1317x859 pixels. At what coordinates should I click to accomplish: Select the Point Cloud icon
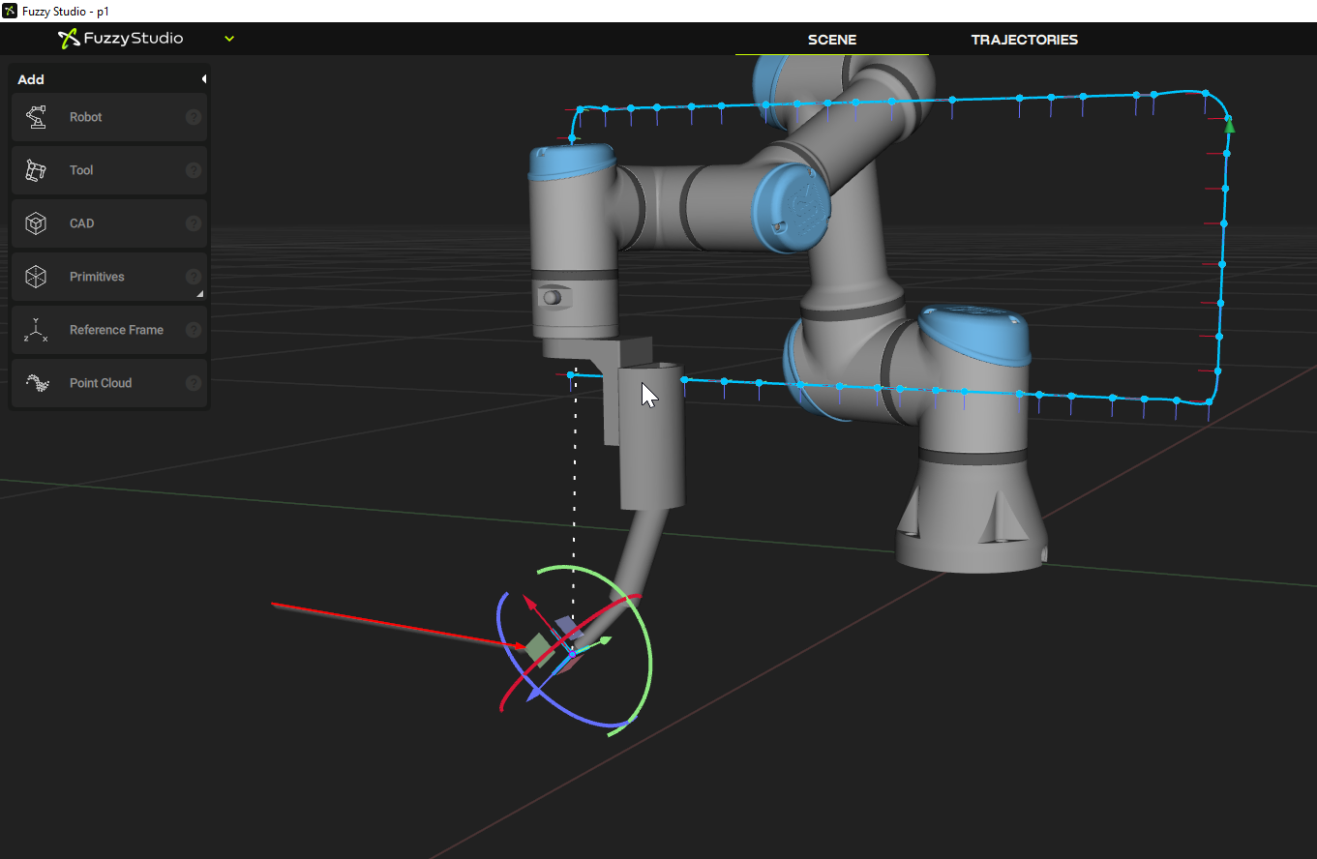point(36,383)
